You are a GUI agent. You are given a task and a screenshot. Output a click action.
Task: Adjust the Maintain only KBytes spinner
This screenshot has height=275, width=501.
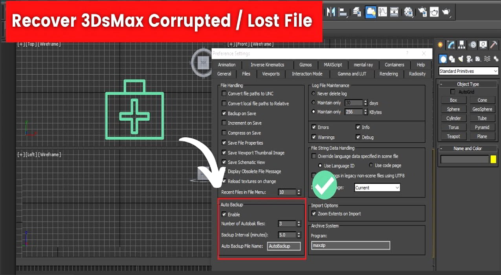click(x=366, y=112)
